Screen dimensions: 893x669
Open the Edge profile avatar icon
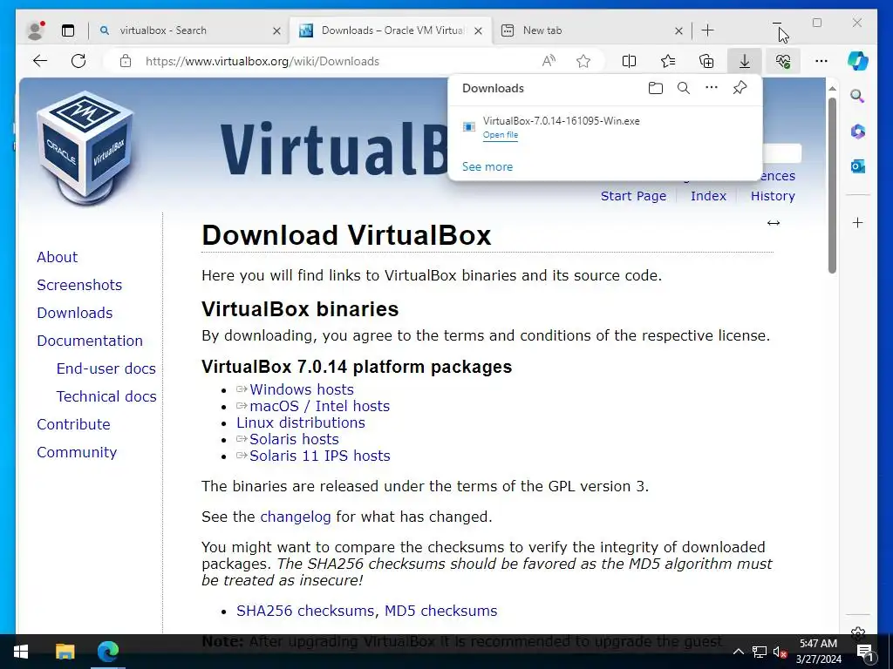[x=36, y=30]
